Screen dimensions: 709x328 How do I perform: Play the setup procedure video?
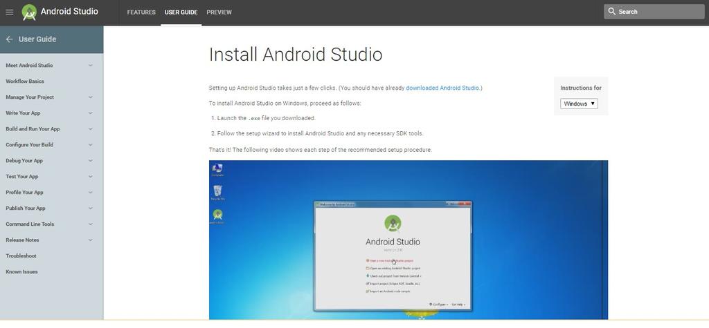pyautogui.click(x=409, y=240)
